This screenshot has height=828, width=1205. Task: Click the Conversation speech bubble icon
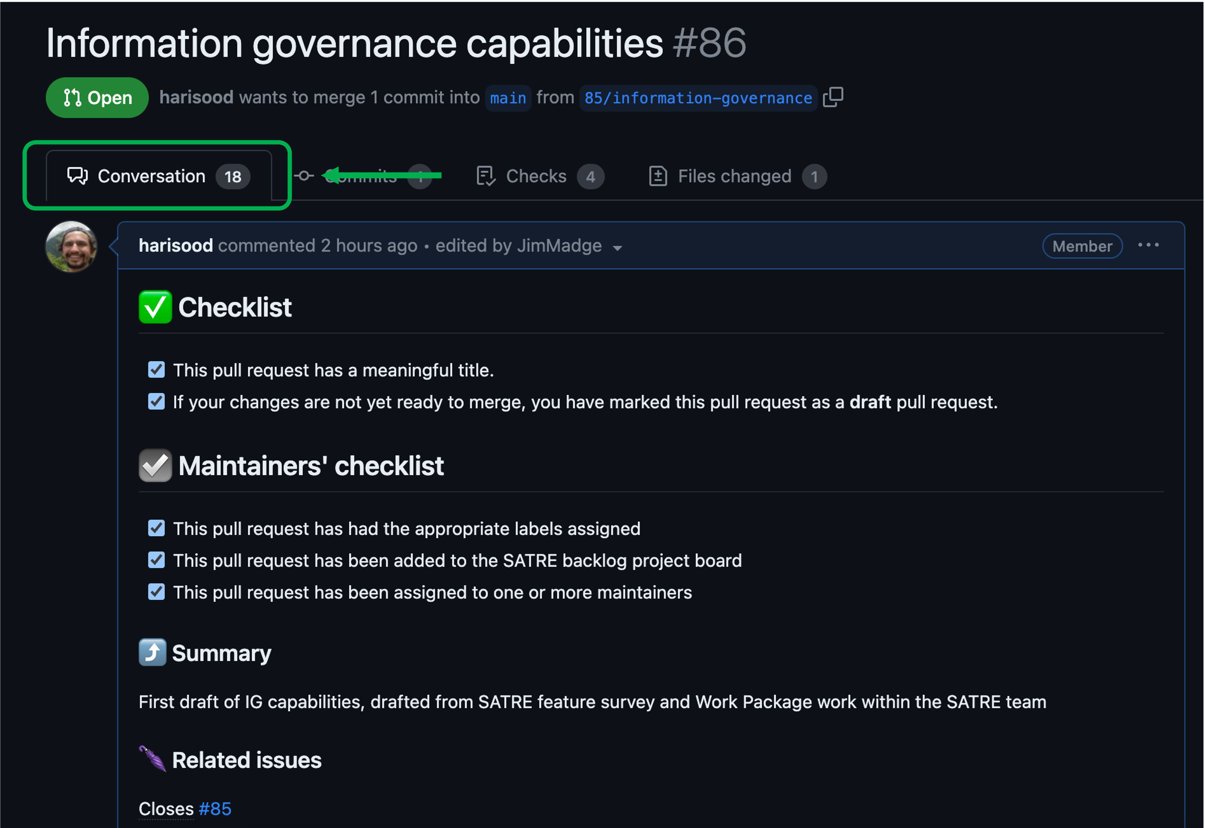78,176
